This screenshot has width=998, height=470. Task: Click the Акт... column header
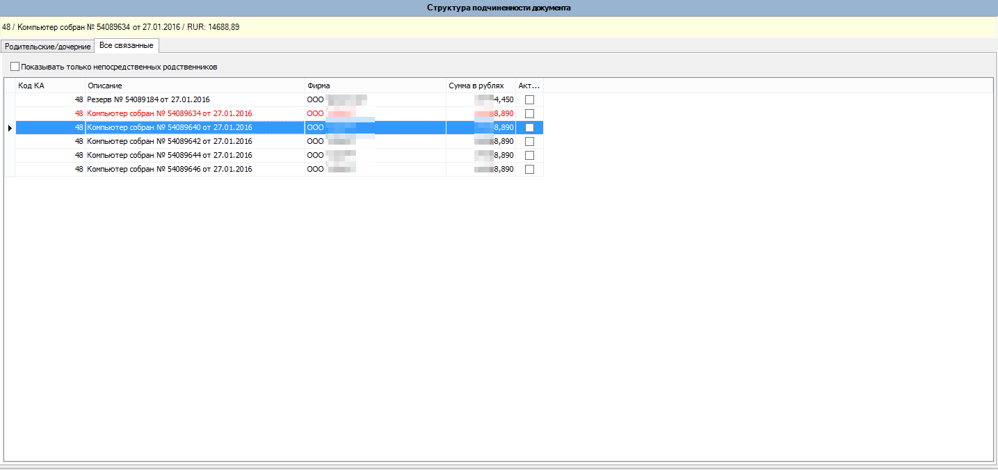point(529,86)
